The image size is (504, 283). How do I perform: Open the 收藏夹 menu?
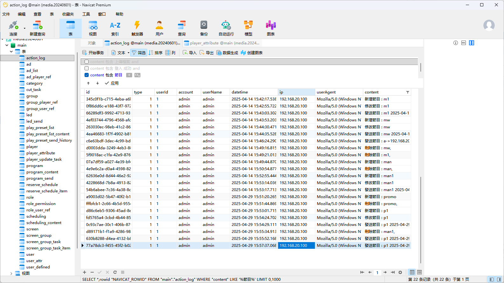[68, 14]
